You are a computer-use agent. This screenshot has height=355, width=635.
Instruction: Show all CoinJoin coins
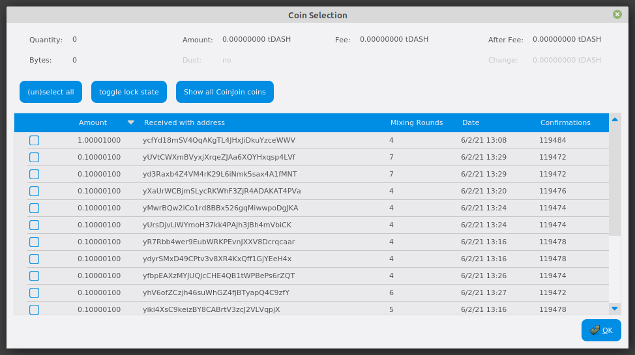pyautogui.click(x=224, y=92)
